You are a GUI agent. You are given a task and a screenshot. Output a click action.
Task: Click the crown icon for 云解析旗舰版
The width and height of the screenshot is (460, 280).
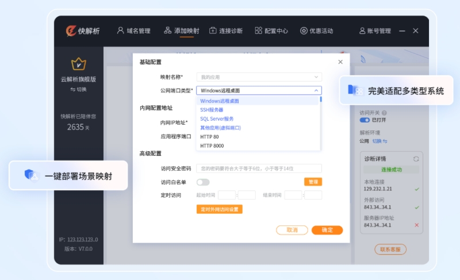coord(79,64)
